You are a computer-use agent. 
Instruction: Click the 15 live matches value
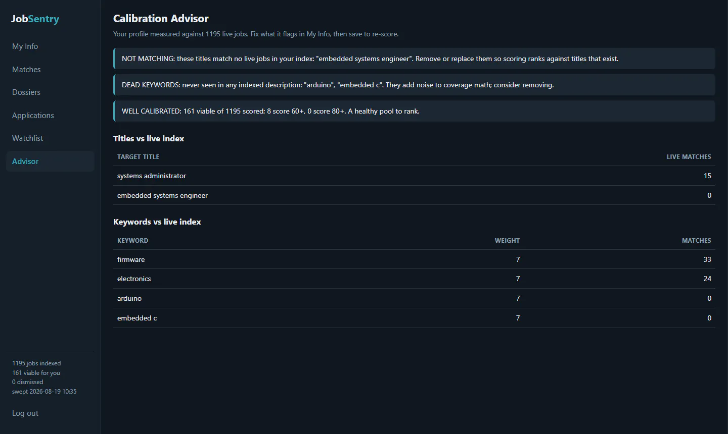707,176
